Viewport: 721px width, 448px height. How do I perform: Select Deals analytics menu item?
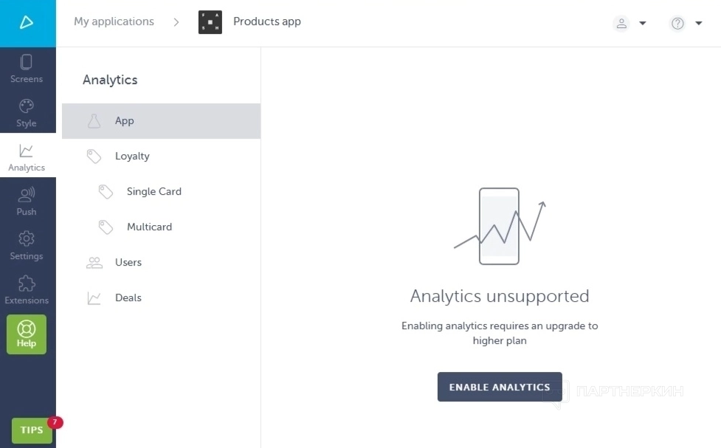pyautogui.click(x=128, y=298)
